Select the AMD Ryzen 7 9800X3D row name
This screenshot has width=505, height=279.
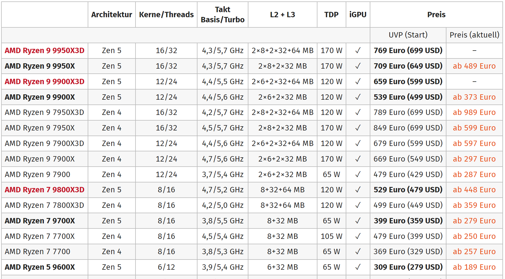44,190
